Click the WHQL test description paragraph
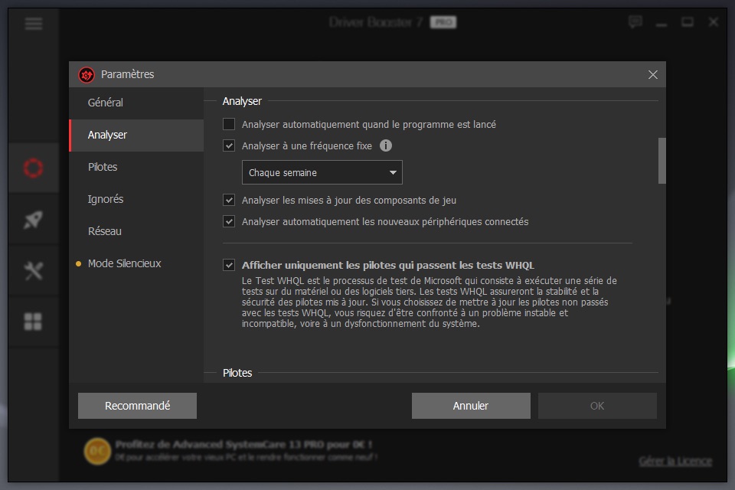 click(430, 302)
